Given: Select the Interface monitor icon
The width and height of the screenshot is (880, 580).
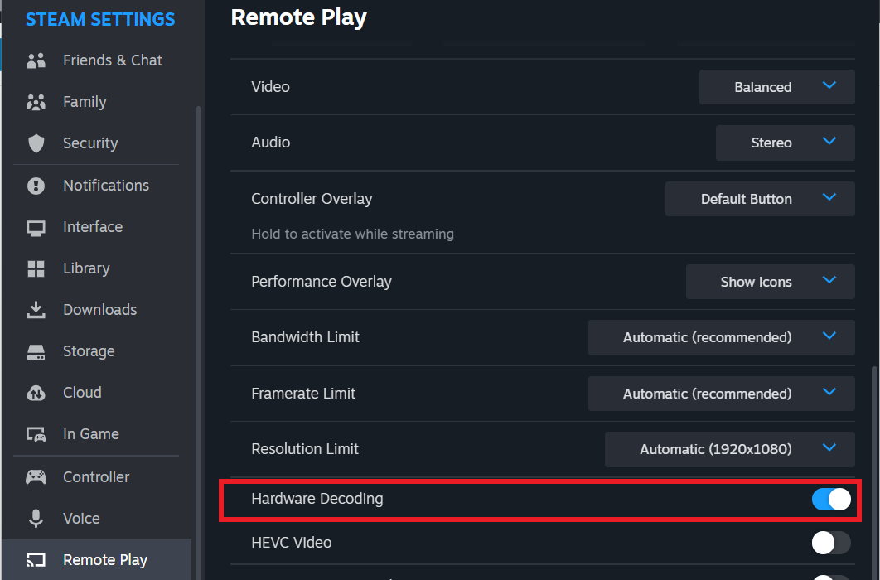Looking at the screenshot, I should click(36, 226).
